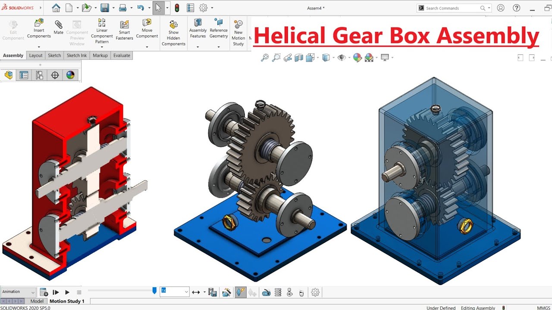Expand the Insert Components dropdown arrow
Viewport: 552px width, 310px height.
click(39, 47)
